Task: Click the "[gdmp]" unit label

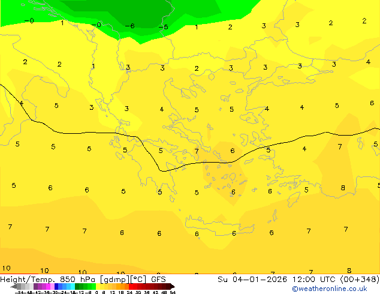Action: [x=115, y=280]
